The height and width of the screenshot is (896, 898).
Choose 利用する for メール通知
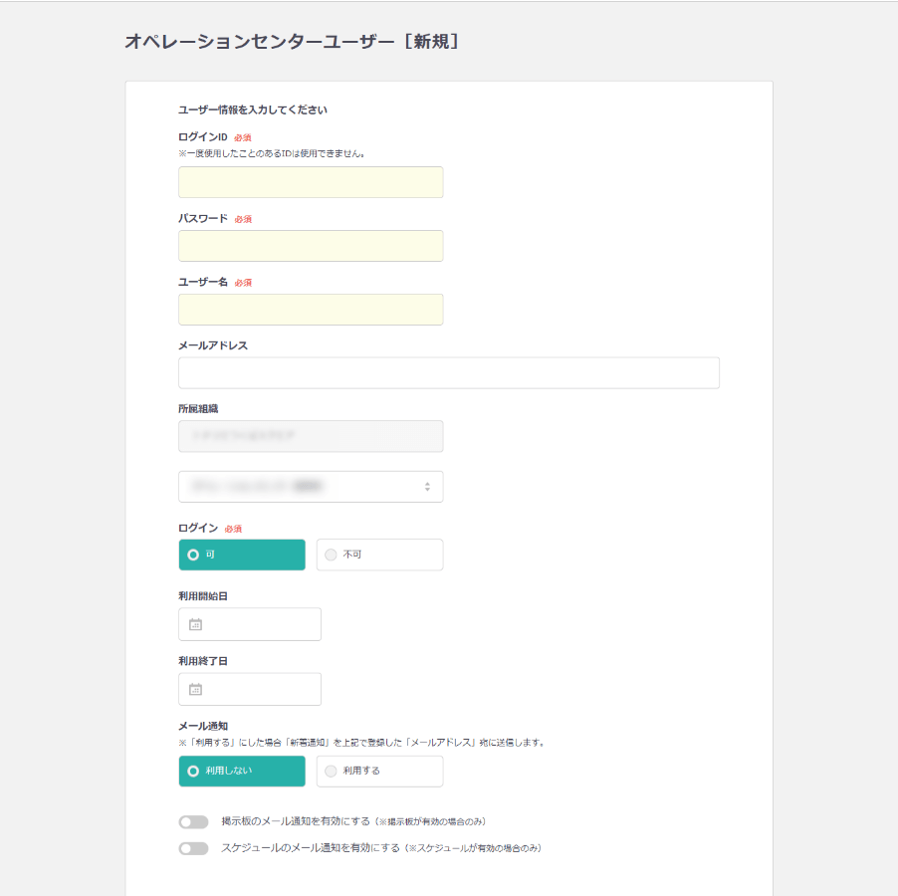(x=379, y=771)
